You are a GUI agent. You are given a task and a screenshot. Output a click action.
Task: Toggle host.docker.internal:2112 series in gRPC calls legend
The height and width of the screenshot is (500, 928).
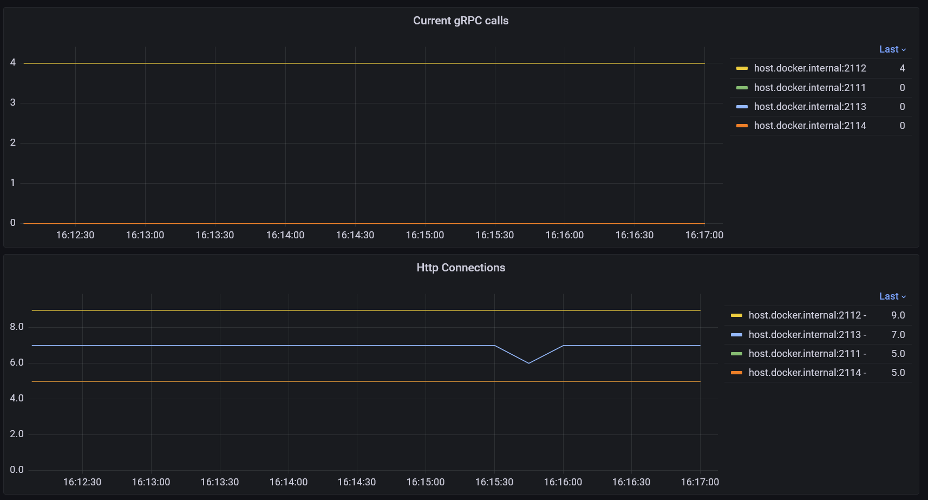810,68
